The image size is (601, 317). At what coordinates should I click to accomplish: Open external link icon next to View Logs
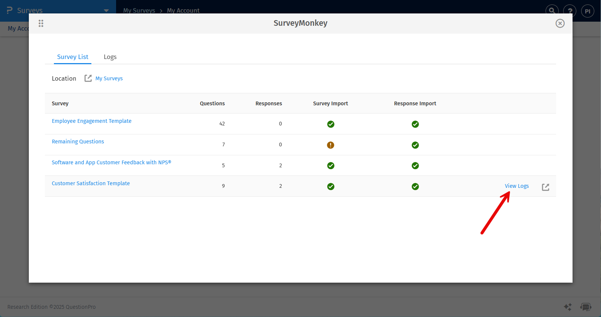546,187
